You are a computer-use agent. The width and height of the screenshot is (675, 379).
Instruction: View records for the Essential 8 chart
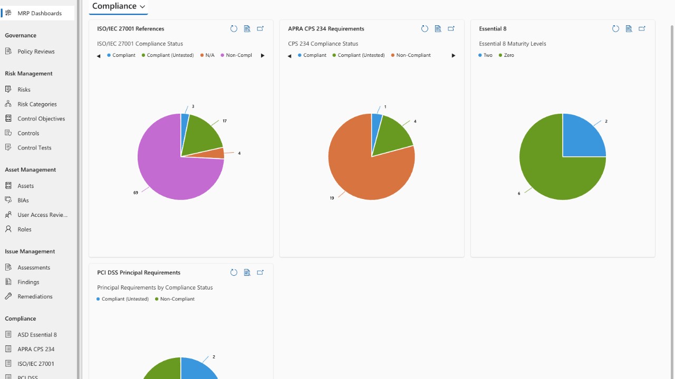pyautogui.click(x=629, y=29)
